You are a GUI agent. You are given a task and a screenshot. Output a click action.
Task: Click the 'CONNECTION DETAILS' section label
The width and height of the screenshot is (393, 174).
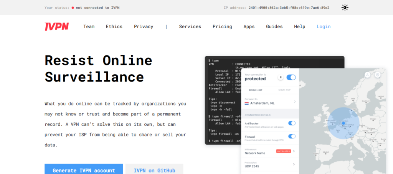258,115
